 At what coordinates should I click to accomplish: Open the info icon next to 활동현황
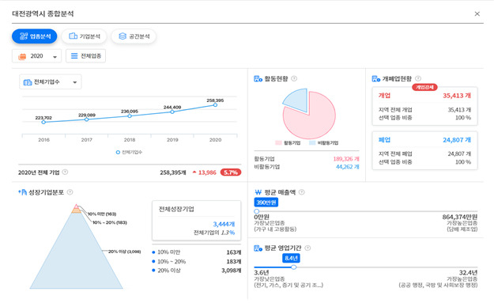(294, 78)
